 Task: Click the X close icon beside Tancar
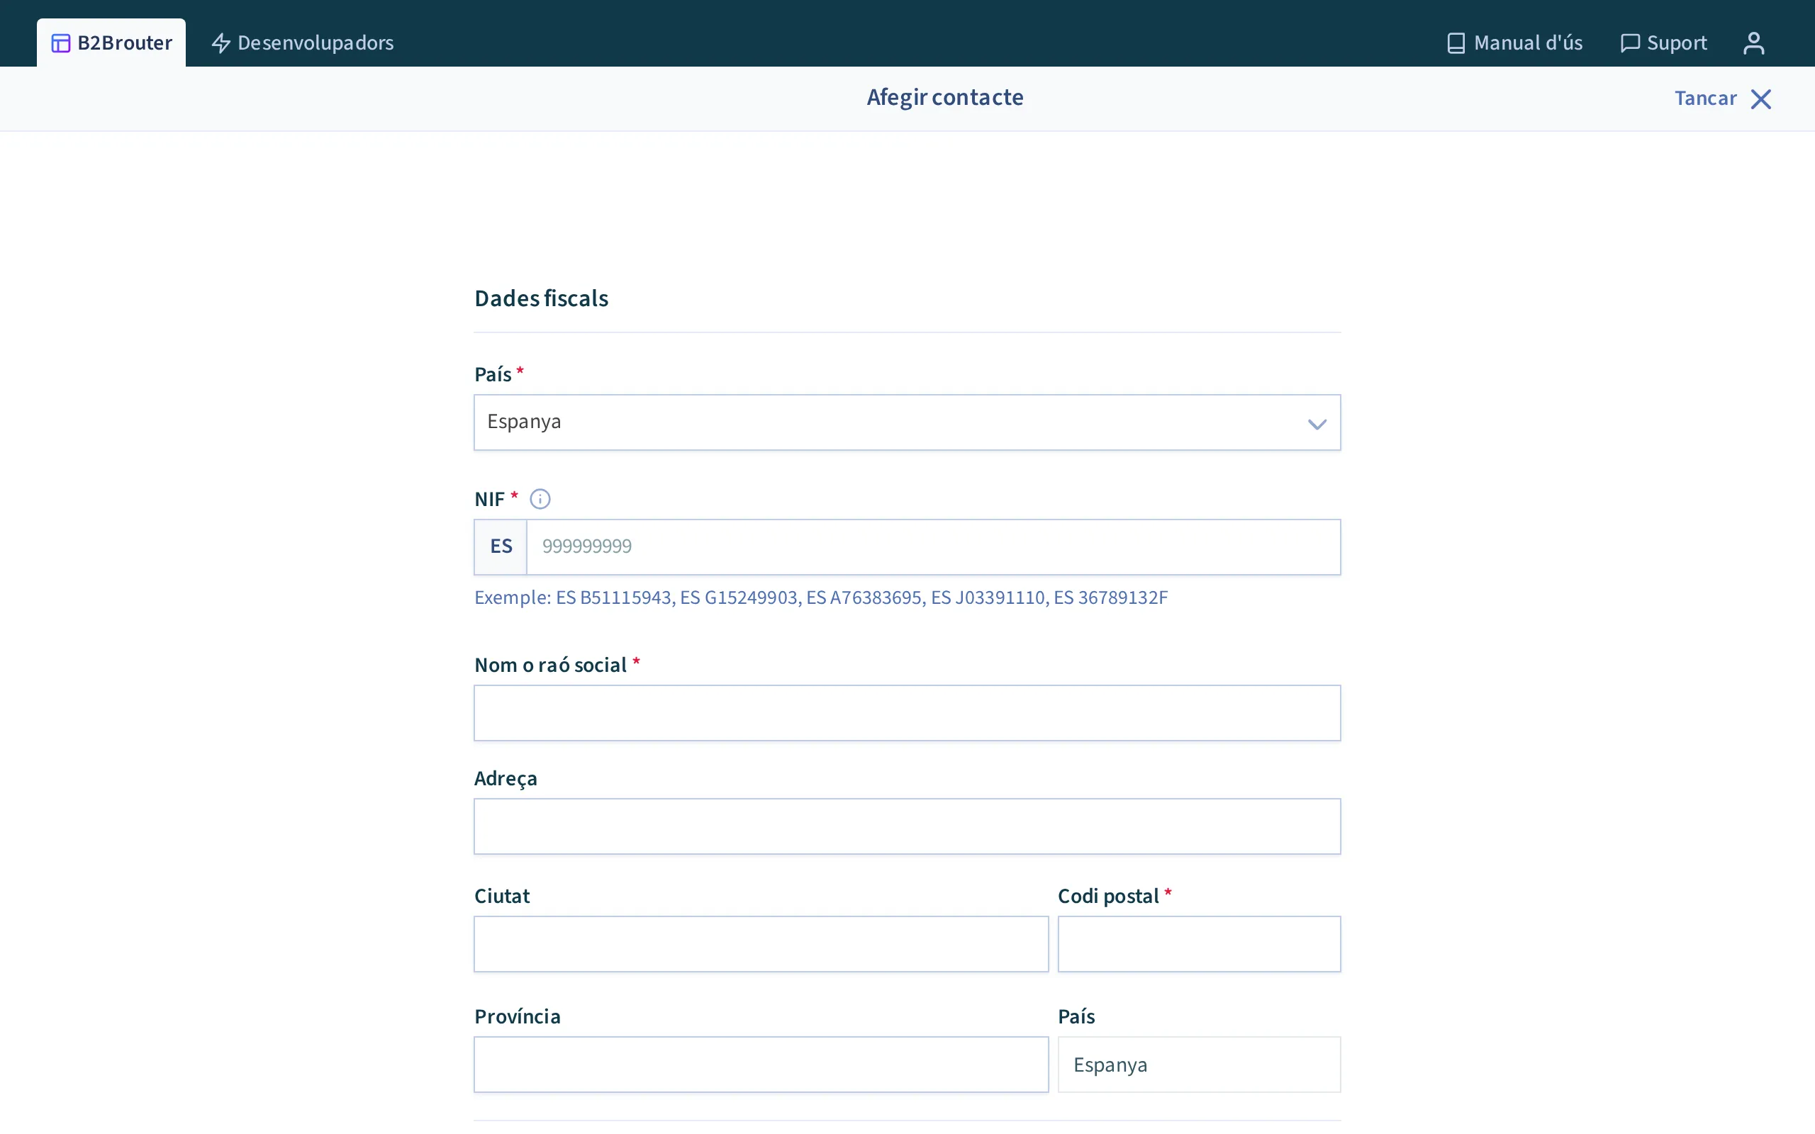tap(1761, 99)
